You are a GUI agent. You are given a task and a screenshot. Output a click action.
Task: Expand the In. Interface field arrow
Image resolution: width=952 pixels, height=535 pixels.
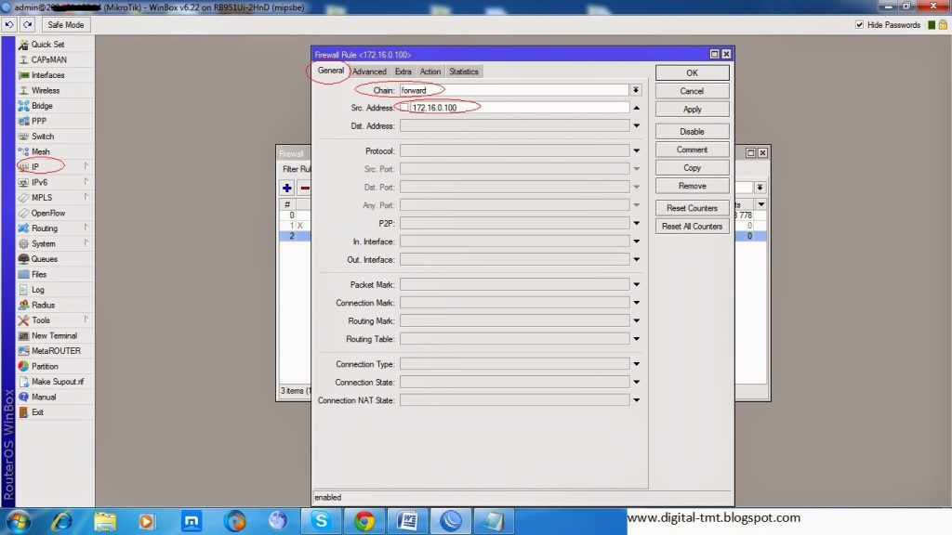pyautogui.click(x=636, y=241)
